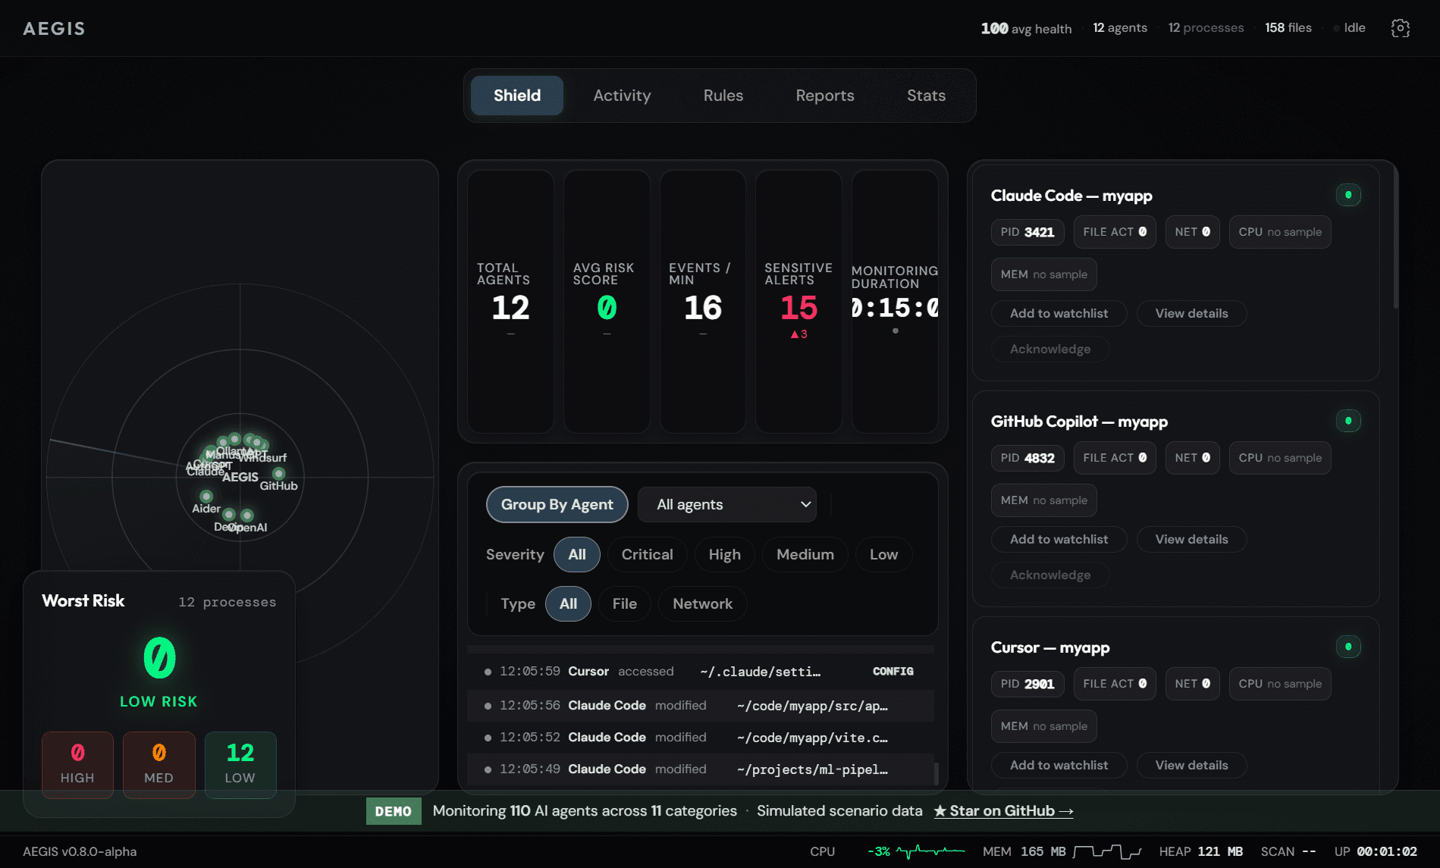The width and height of the screenshot is (1440, 868).
Task: View details for GitHub Copilot
Action: point(1192,539)
